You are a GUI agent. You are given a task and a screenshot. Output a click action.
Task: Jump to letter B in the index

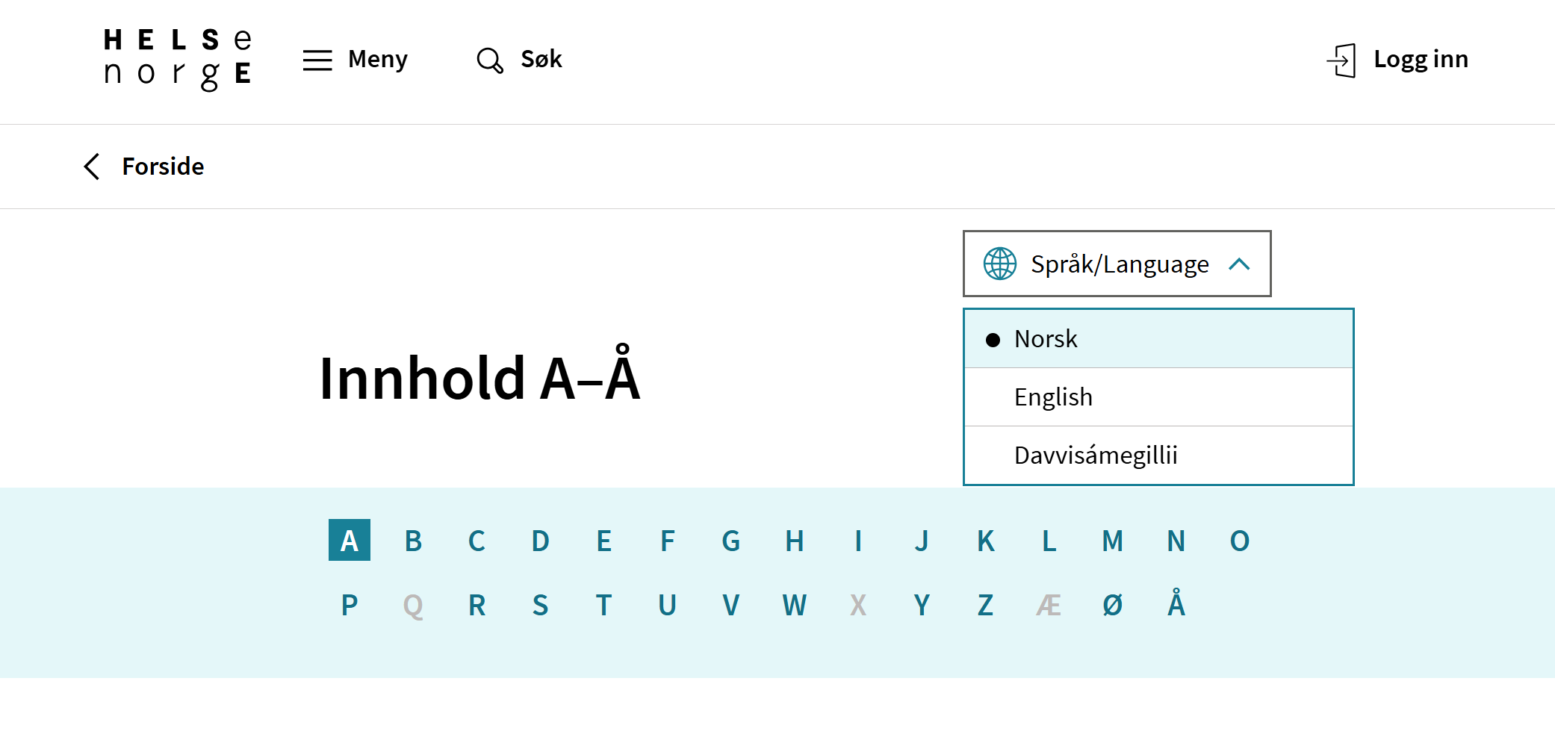[413, 541]
